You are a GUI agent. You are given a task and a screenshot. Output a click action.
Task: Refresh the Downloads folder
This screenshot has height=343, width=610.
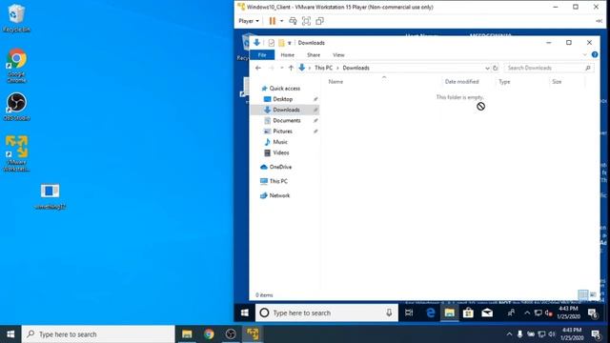(x=496, y=68)
